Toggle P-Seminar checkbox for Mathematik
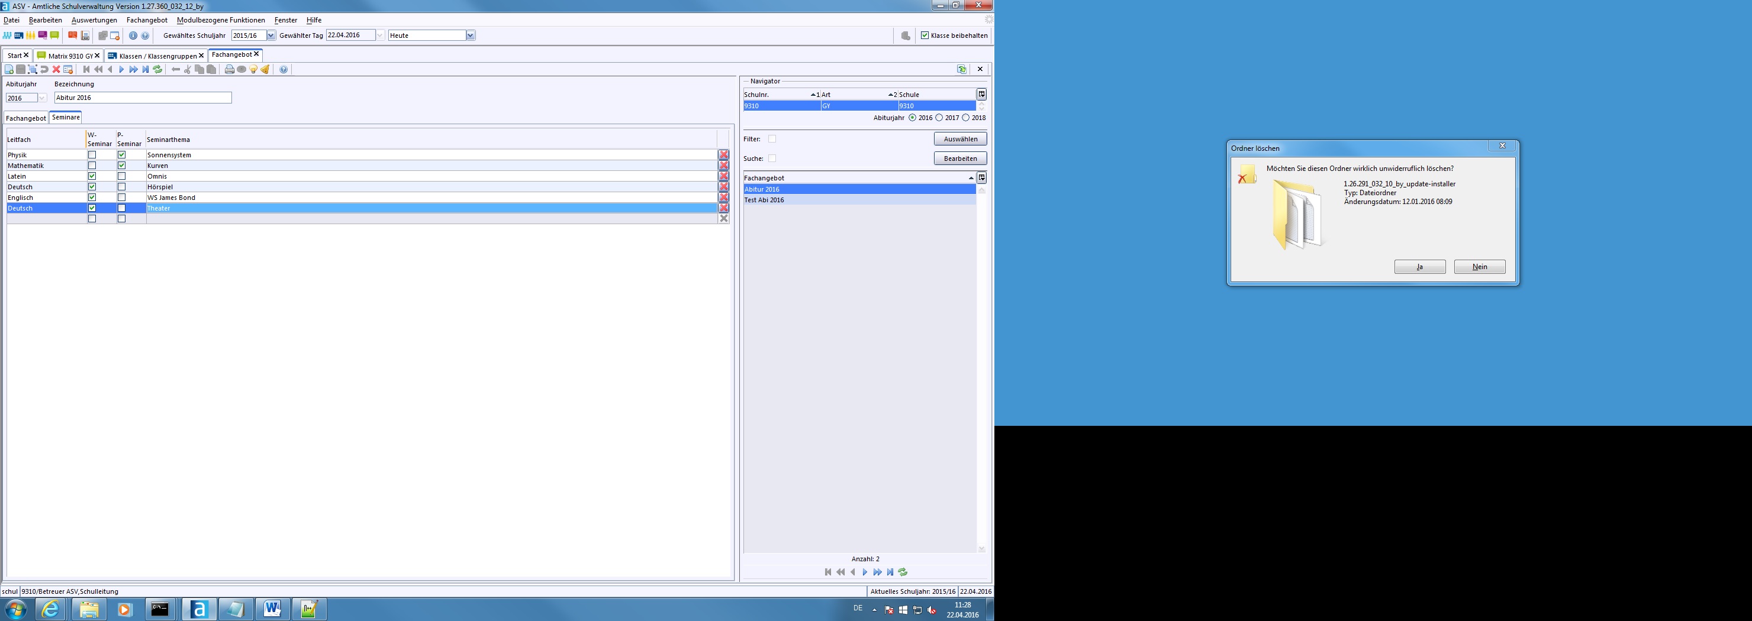This screenshot has width=1752, height=621. tap(122, 165)
